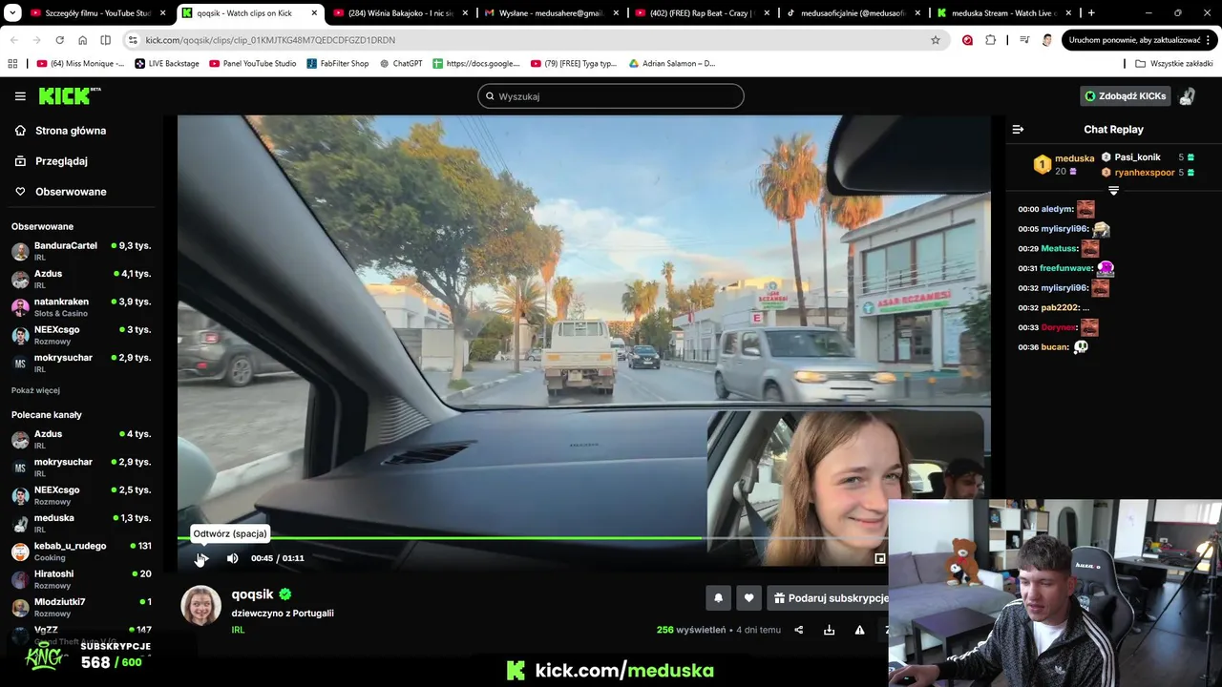Open the browser apps grid icon

coord(12,64)
